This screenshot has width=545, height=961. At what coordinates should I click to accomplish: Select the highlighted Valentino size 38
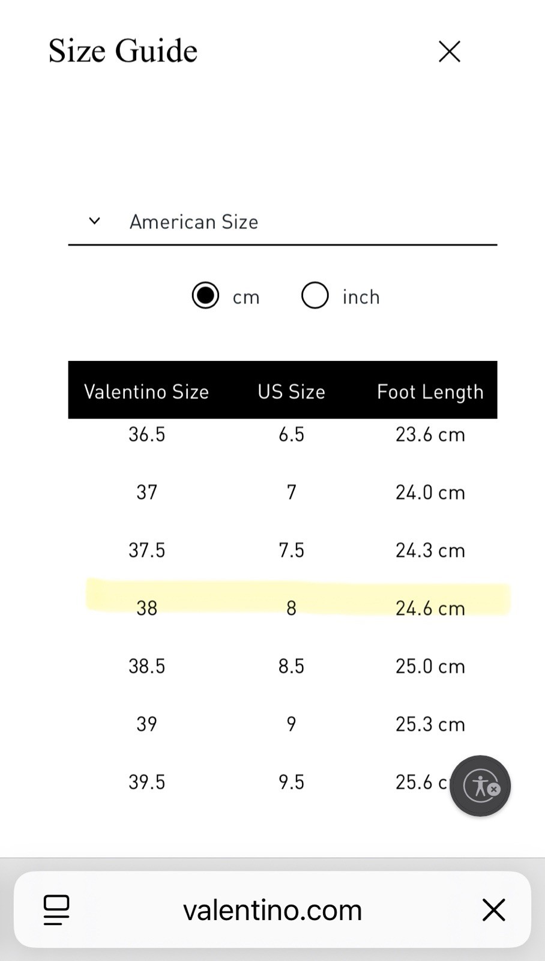pos(146,608)
